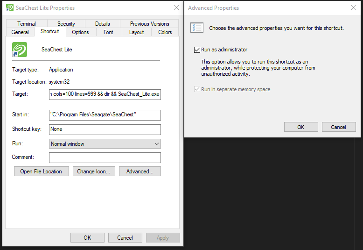
Task: Click the empty Comment field
Action: coord(105,157)
